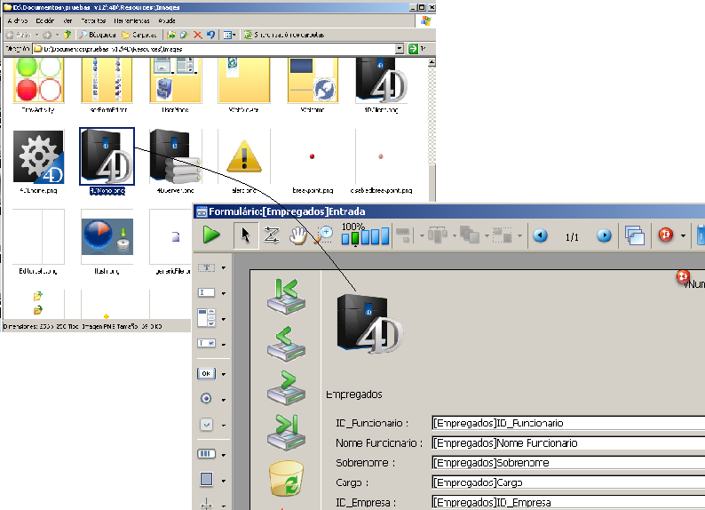Open the text object tool dropdown
The height and width of the screenshot is (510, 705).
[x=224, y=267]
